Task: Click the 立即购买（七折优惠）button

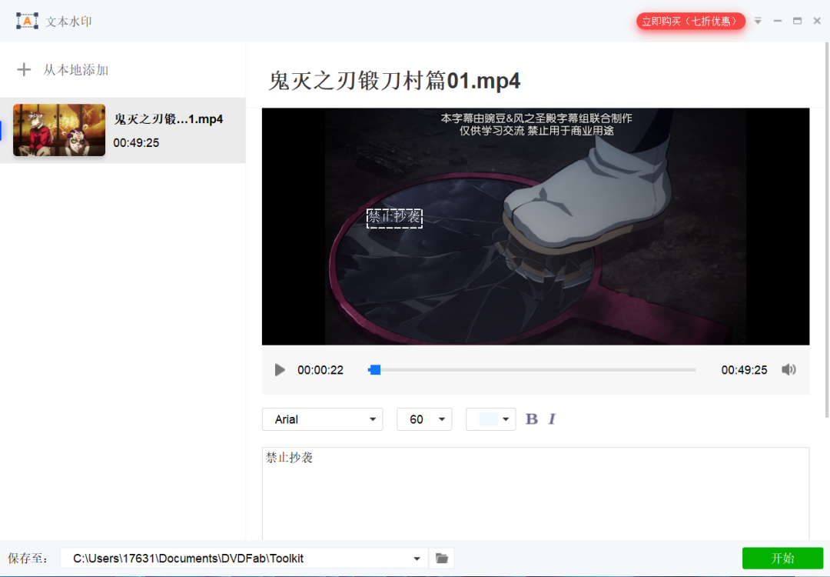Action: click(x=690, y=21)
